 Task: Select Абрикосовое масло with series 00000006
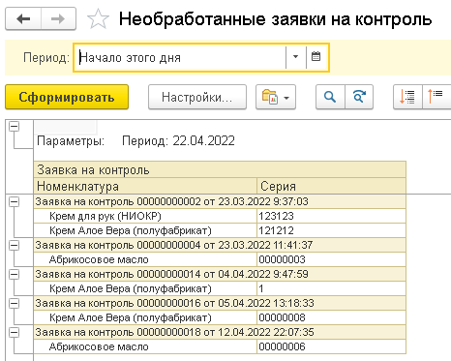pos(145,346)
